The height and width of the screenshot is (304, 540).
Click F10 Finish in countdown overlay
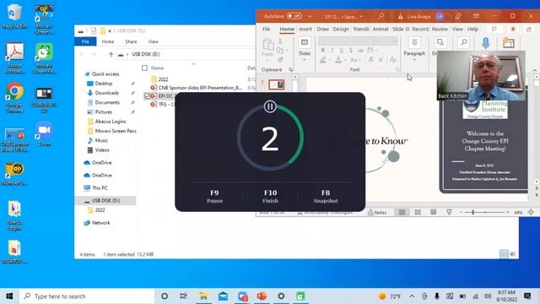[270, 196]
